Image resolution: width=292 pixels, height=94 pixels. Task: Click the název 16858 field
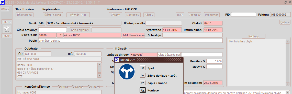click(x=92, y=35)
